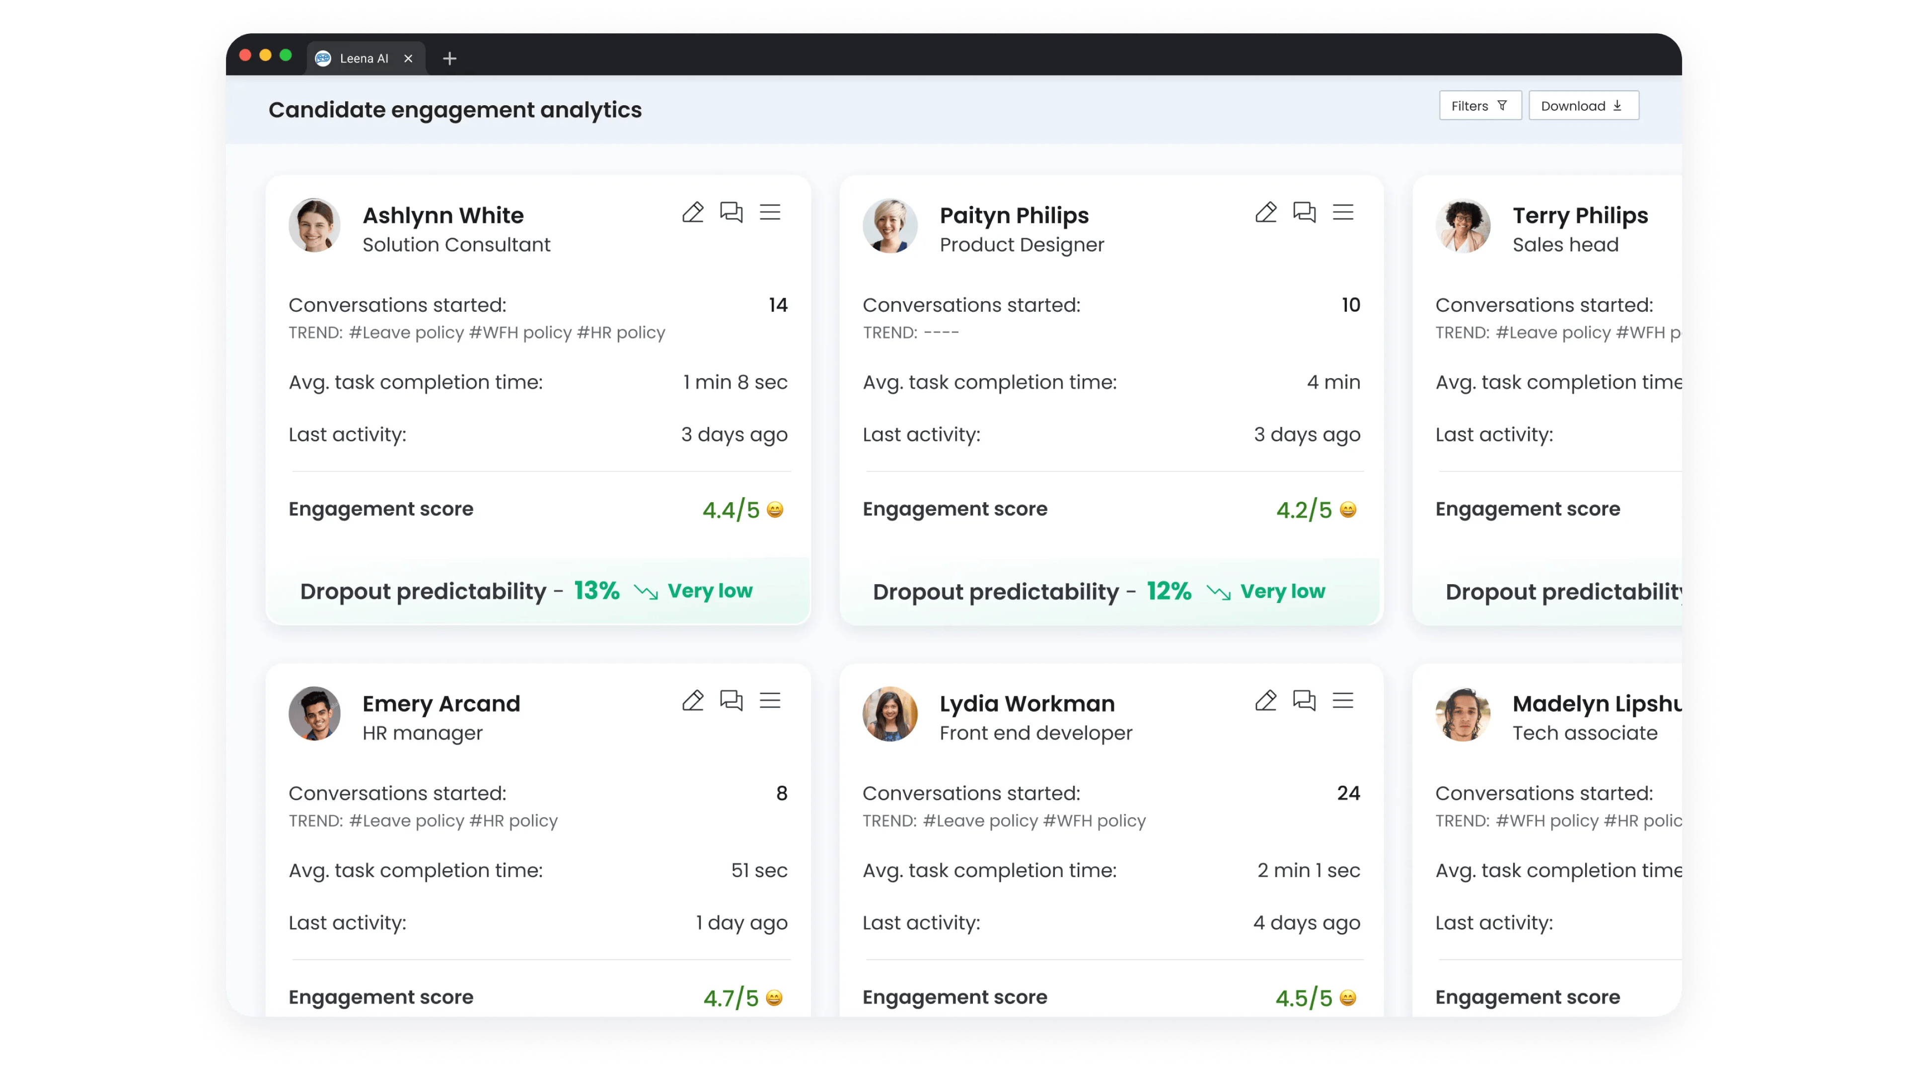Click edit pencil on Paityn Philips card
The image size is (1907, 1072).
tap(1265, 212)
